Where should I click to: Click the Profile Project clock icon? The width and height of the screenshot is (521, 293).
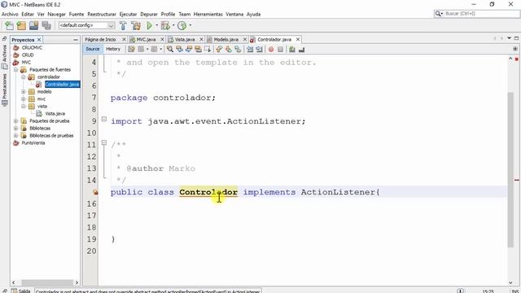click(x=182, y=25)
